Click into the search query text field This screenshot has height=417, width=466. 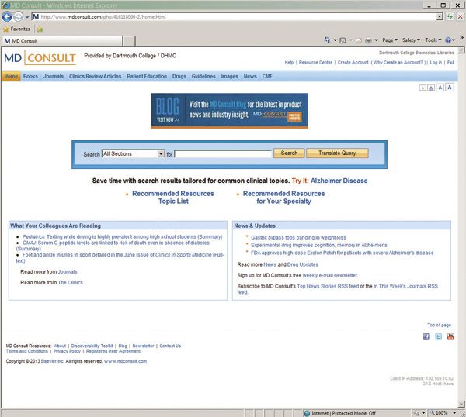click(x=223, y=153)
